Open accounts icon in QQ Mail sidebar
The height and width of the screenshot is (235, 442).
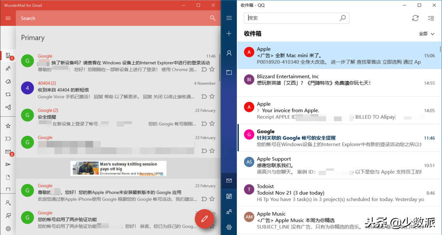tap(229, 53)
